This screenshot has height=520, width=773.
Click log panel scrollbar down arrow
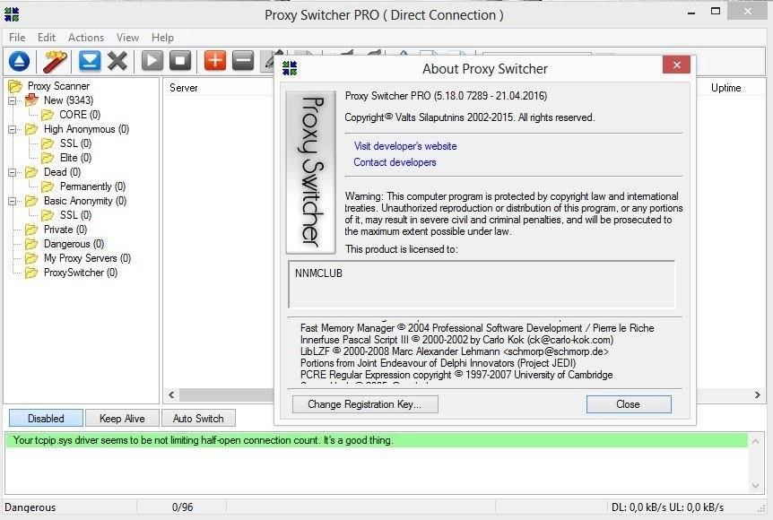pos(755,486)
